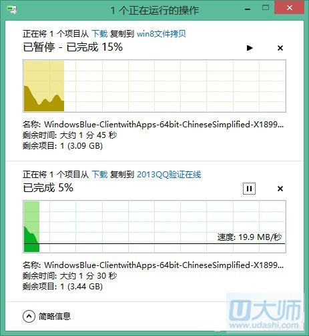Click the 剩余项目 1 (3.44 GB) text
Viewport: 309px width, 336px height.
63,287
